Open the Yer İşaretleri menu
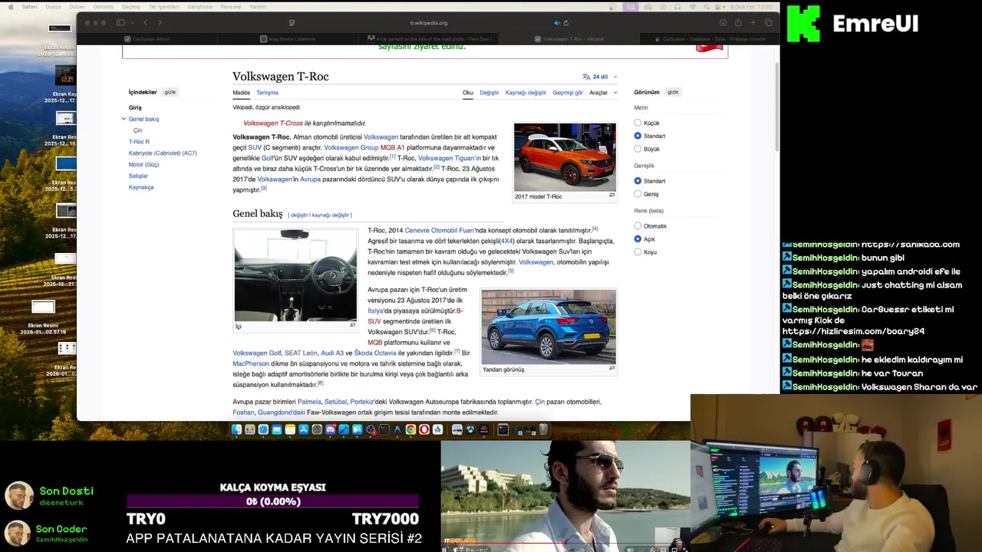This screenshot has width=982, height=552. (x=163, y=6)
